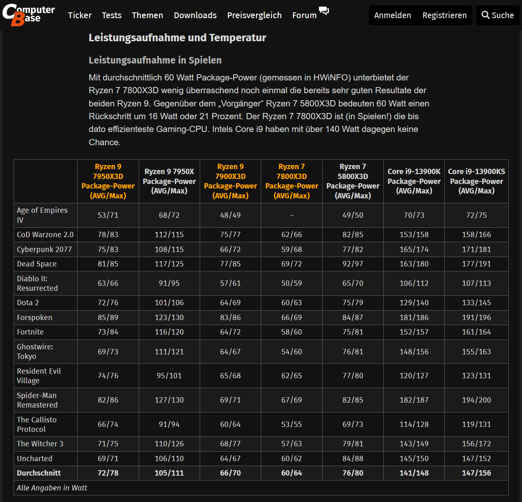This screenshot has height=502, width=522.
Task: Open Preisvergleich in the navigation
Action: click(x=254, y=15)
